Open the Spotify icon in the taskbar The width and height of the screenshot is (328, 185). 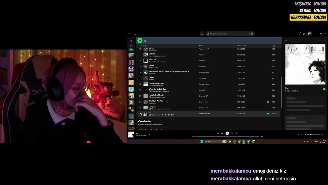pyautogui.click(x=244, y=141)
